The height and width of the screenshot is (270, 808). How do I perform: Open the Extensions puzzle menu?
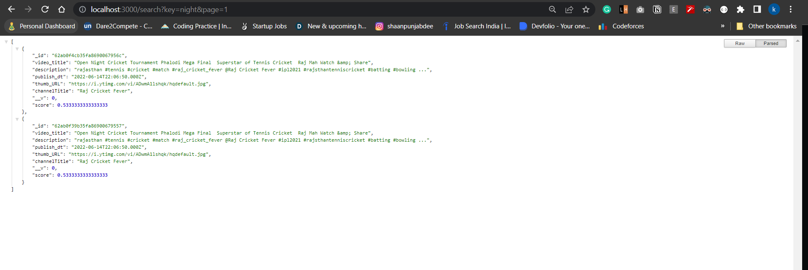pyautogui.click(x=740, y=10)
